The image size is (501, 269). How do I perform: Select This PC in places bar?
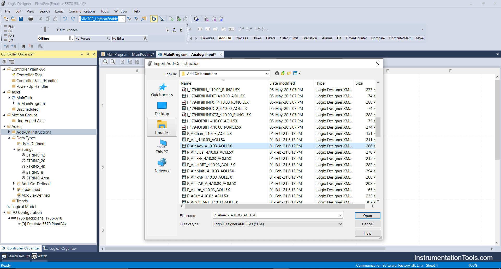tap(162, 146)
